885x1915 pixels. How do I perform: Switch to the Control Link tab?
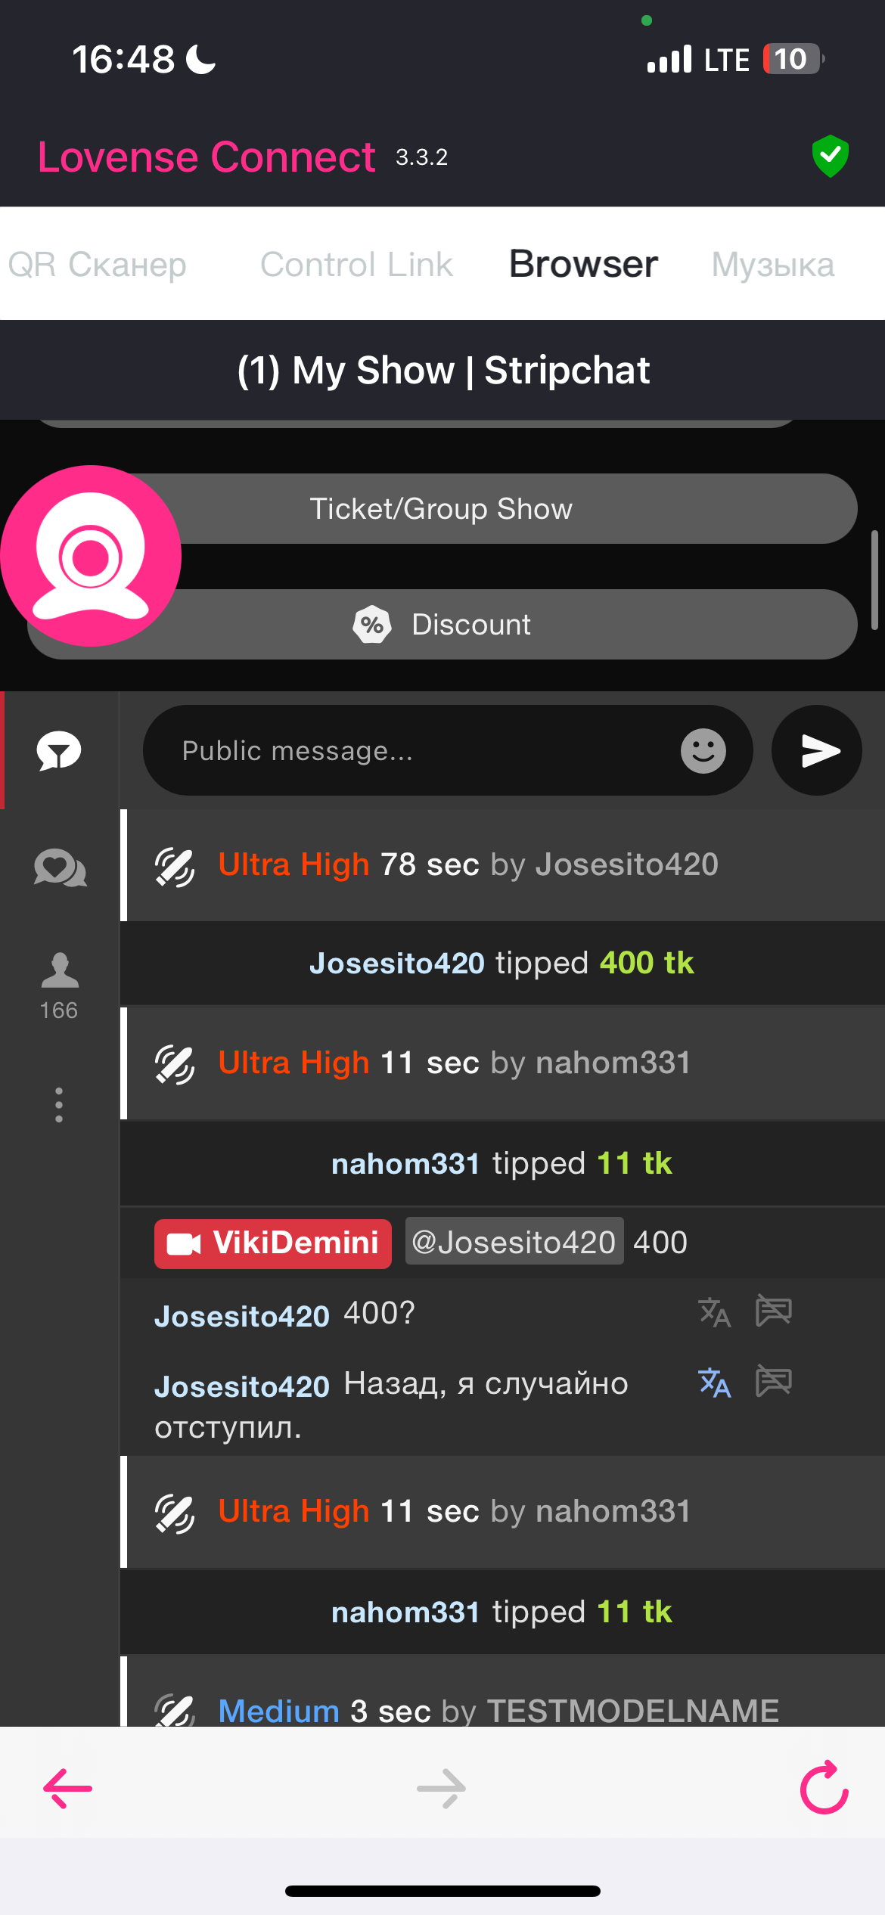(x=356, y=265)
